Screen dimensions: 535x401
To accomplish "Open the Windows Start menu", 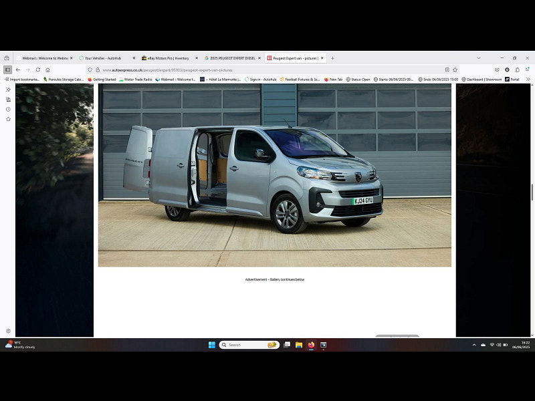I will pos(211,345).
